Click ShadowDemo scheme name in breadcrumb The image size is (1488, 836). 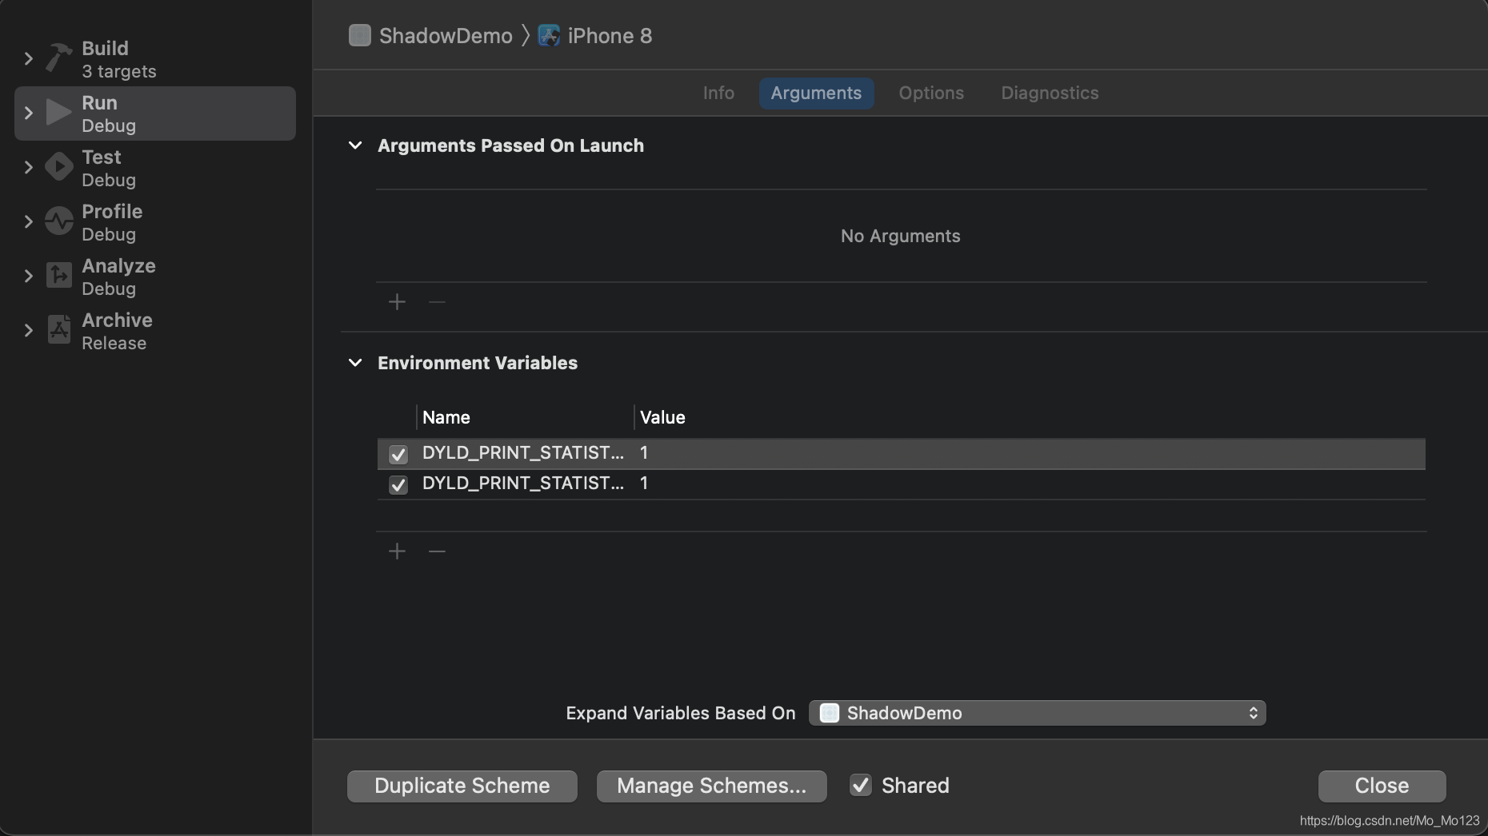[x=446, y=36]
